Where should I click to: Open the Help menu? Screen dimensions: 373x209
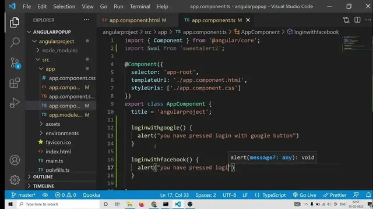click(x=163, y=6)
